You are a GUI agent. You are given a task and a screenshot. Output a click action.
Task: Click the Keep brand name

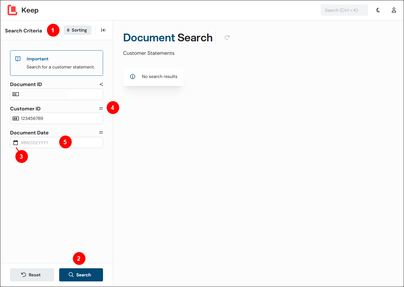pos(30,10)
